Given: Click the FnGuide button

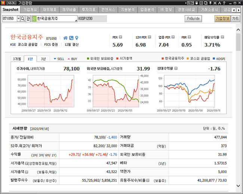Looking at the screenshot, I should tap(193, 19).
